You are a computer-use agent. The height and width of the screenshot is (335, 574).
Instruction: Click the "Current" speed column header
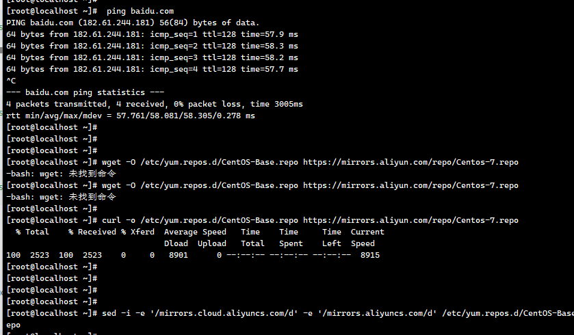point(367,232)
